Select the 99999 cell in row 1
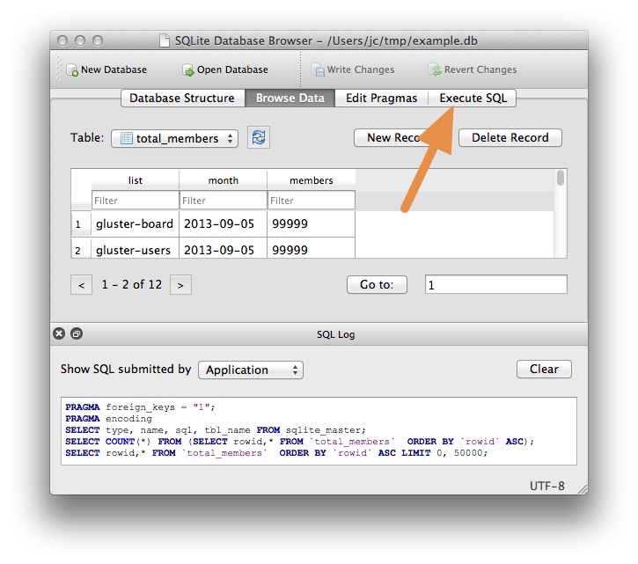The width and height of the screenshot is (638, 564). 312,223
